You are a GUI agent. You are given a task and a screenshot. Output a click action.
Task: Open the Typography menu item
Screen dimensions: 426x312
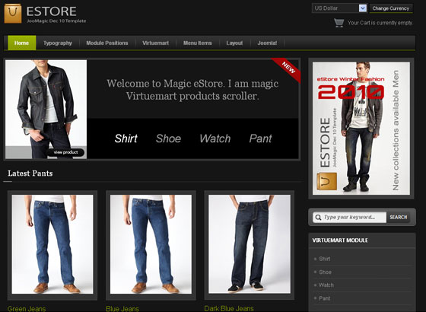point(58,43)
